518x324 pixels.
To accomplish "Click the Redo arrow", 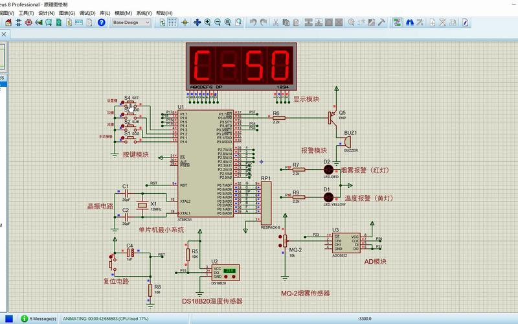I will [x=264, y=23].
